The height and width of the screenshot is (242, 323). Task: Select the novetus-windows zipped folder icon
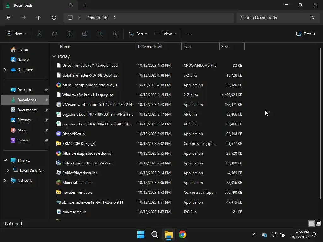click(x=58, y=193)
